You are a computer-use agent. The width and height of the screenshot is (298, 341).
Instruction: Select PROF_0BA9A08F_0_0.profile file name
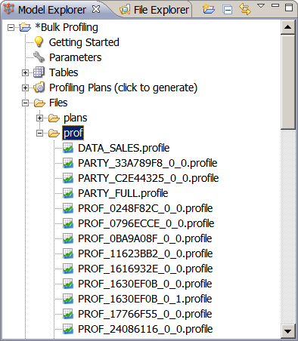(145, 238)
